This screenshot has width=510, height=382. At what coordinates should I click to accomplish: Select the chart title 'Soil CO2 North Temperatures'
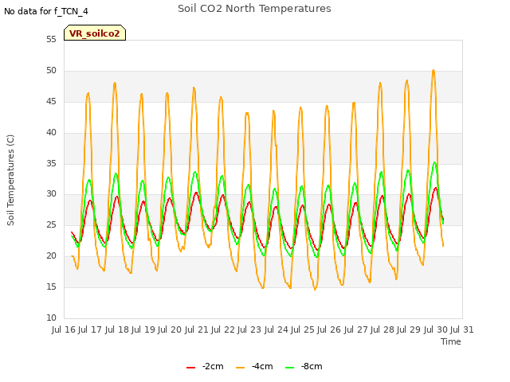pos(254,9)
